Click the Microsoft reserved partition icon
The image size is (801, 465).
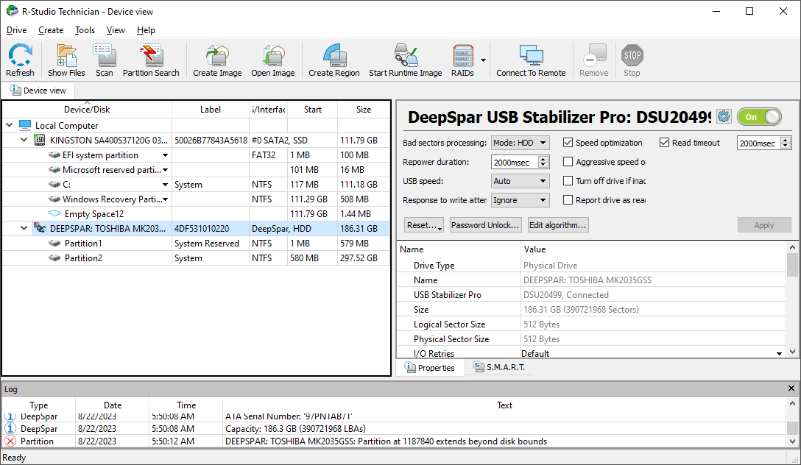pyautogui.click(x=54, y=169)
